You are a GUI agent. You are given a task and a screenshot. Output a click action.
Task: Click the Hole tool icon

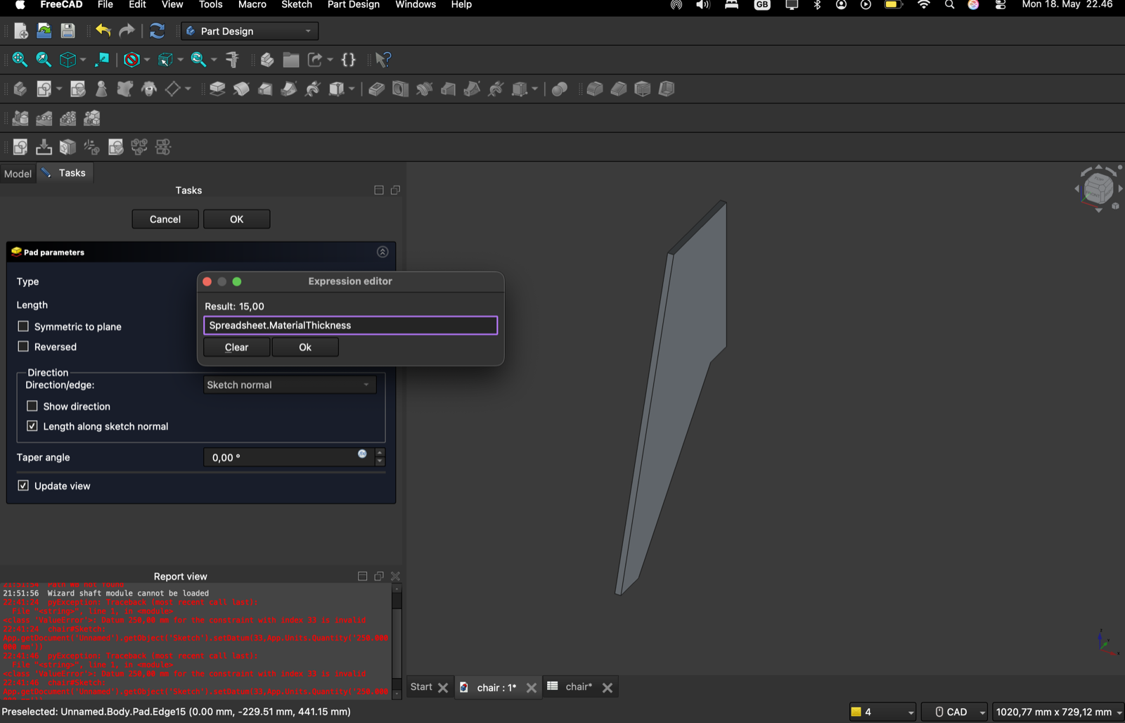(400, 89)
